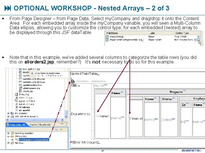Click the {status} output field
205x153 pixels.
[x=167, y=120]
